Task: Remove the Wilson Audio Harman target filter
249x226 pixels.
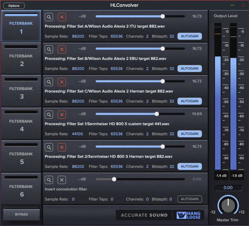Action: click(x=62, y=82)
